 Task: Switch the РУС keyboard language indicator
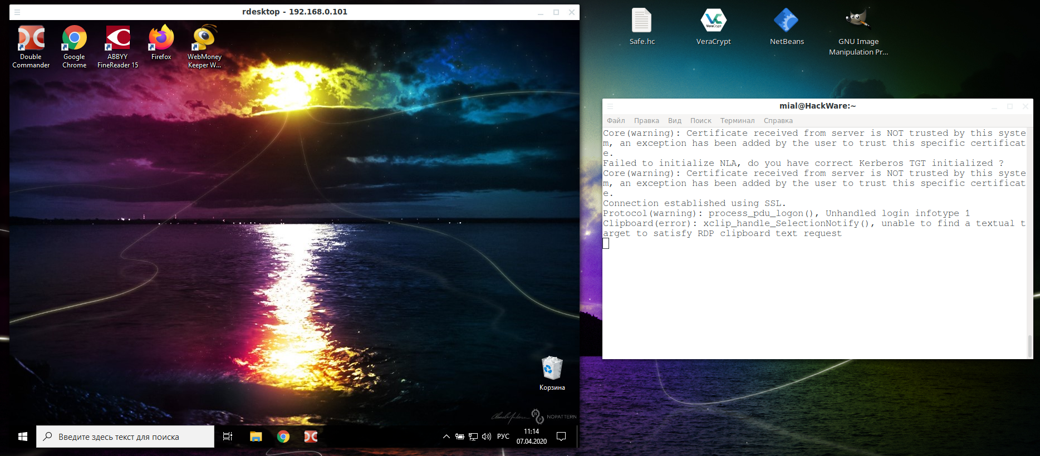(x=503, y=437)
